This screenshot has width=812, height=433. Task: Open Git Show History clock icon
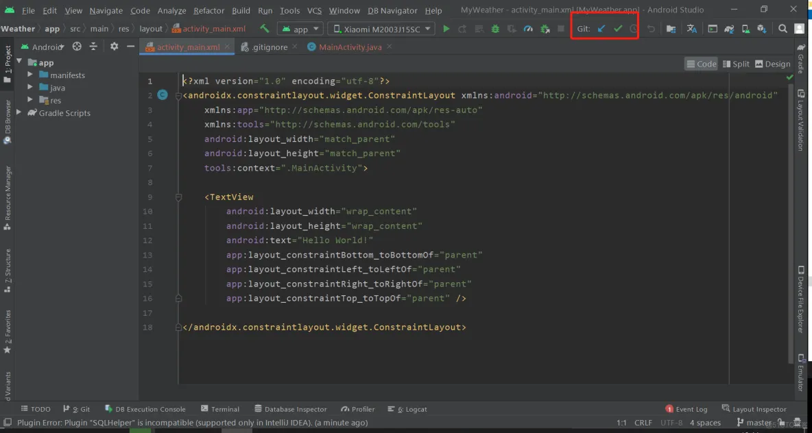point(633,29)
